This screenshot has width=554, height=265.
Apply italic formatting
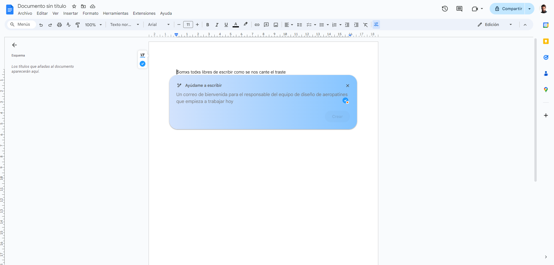(x=217, y=25)
